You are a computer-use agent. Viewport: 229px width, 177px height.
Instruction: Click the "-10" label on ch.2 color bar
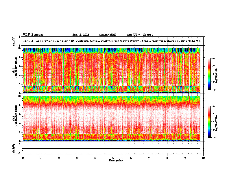[214, 137]
